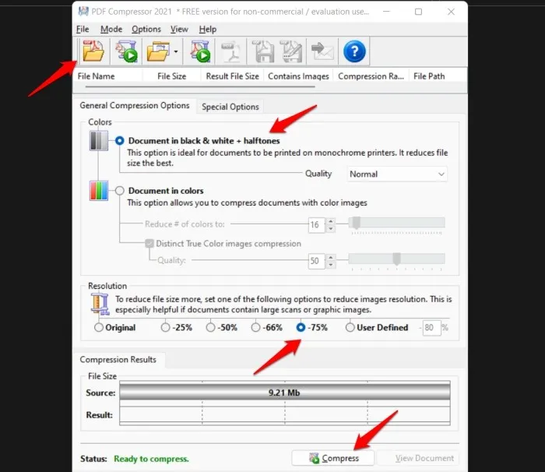This screenshot has width=545, height=472.
Task: Expand the arrow next to the folder toolbar icon
Action: (x=176, y=51)
